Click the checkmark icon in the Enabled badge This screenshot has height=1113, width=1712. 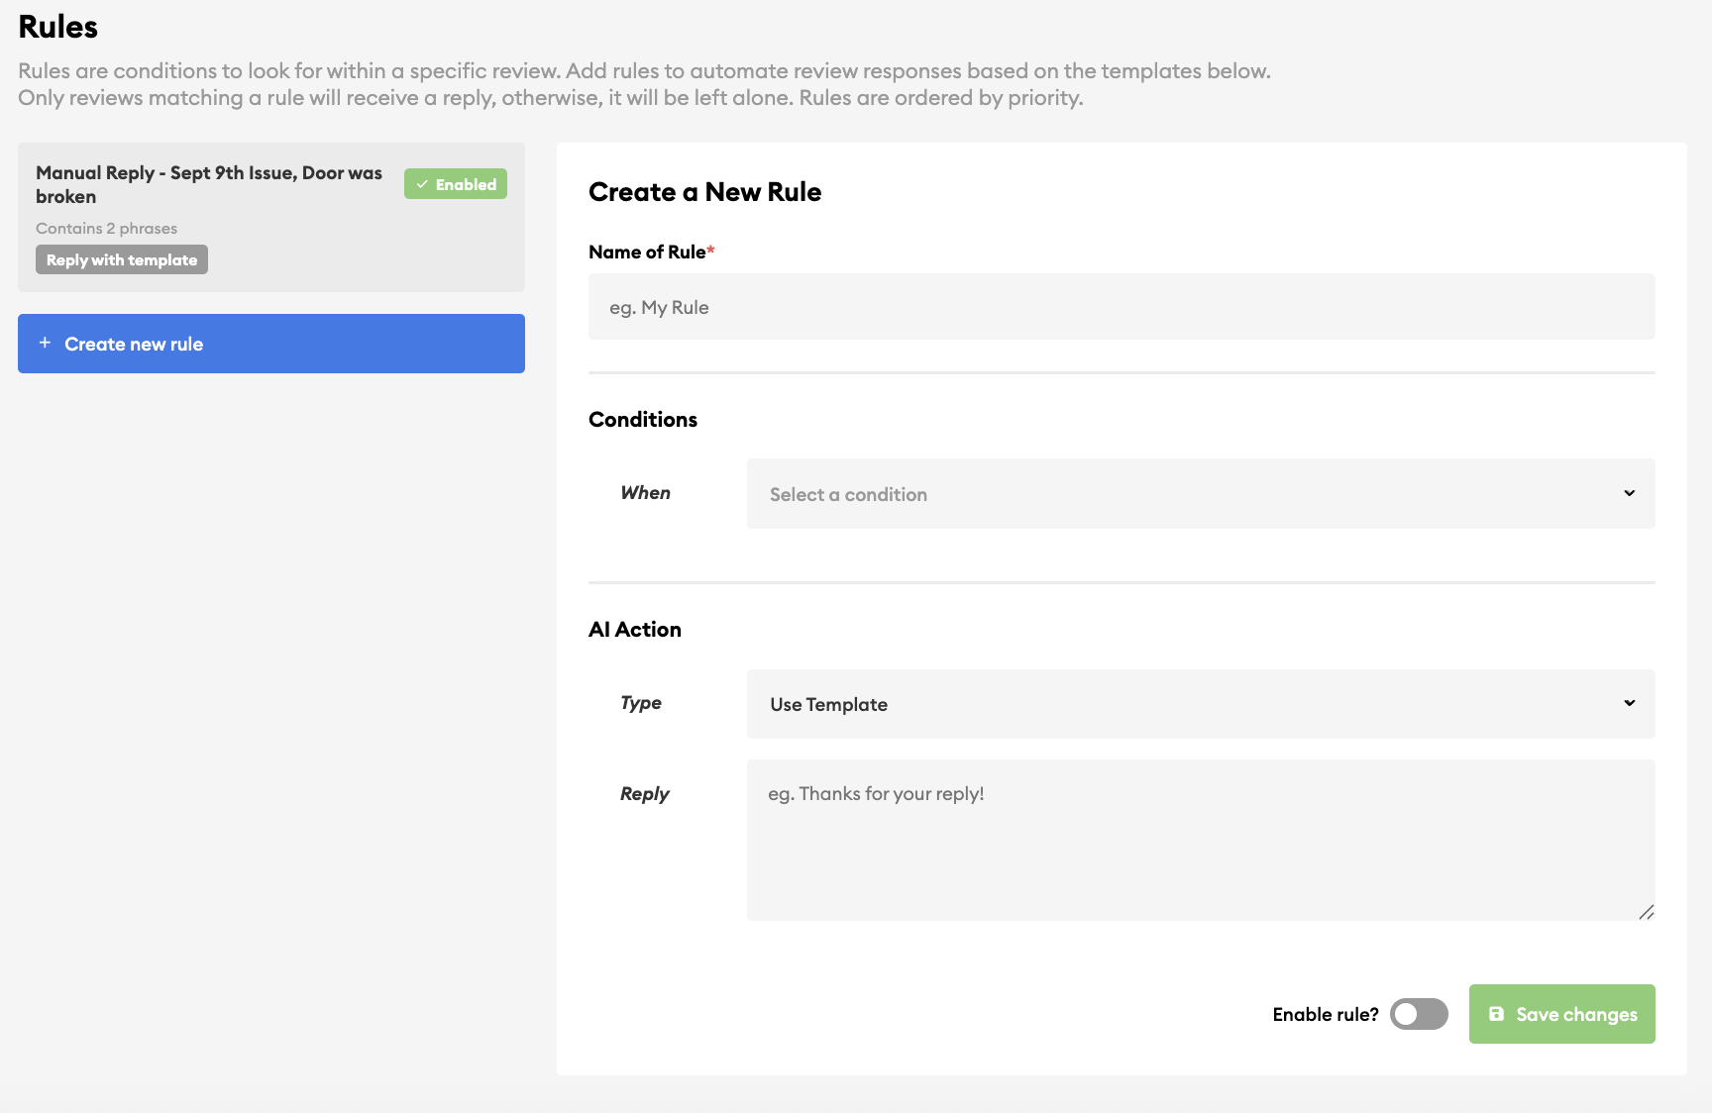[424, 183]
